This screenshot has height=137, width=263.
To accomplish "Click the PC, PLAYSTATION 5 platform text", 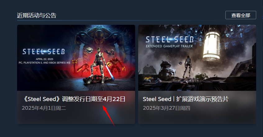I will pos(44,63).
